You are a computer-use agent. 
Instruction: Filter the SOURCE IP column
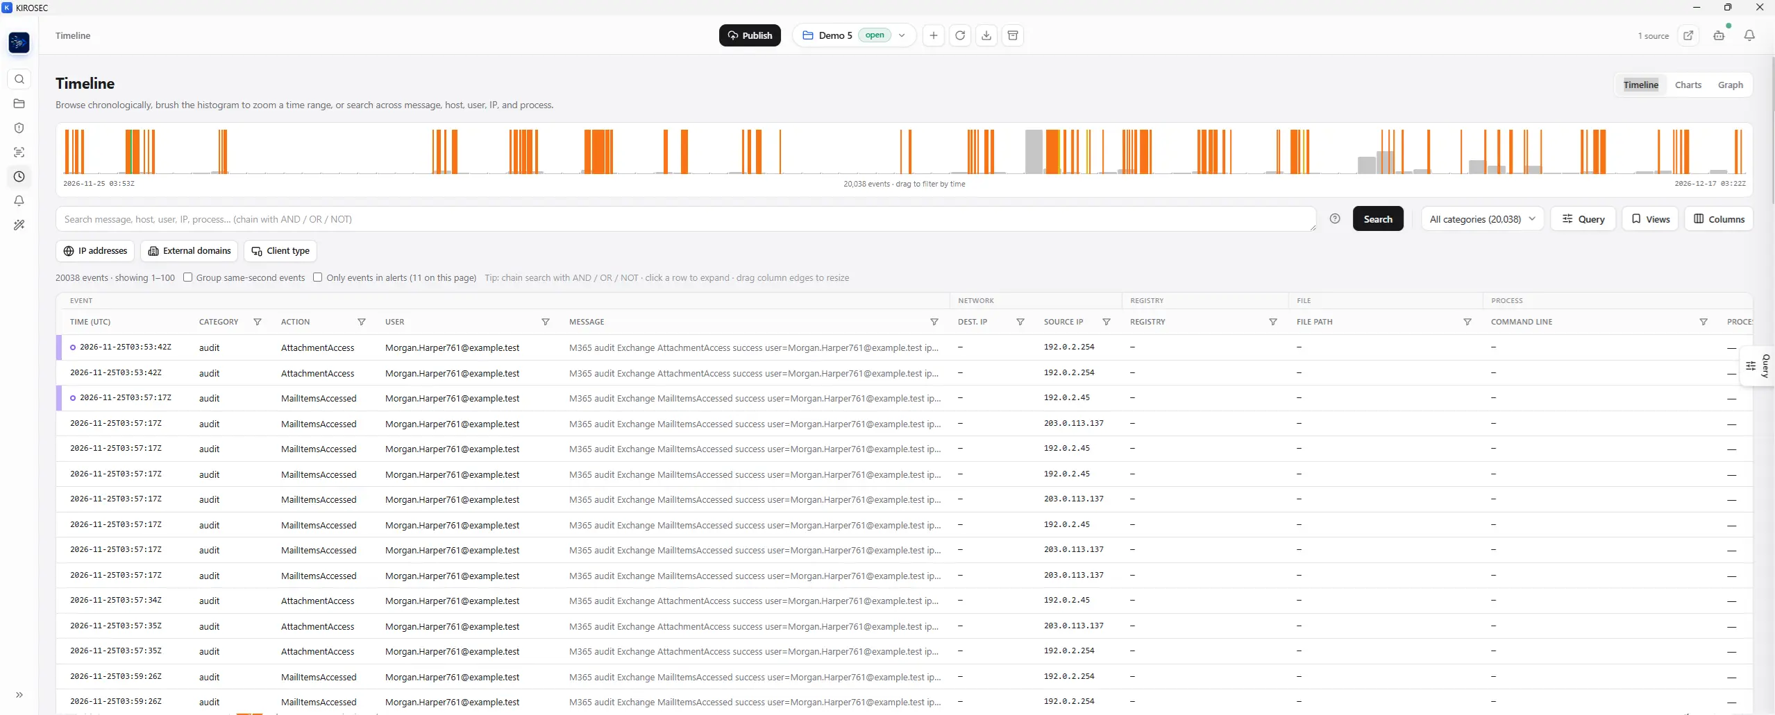coord(1107,322)
